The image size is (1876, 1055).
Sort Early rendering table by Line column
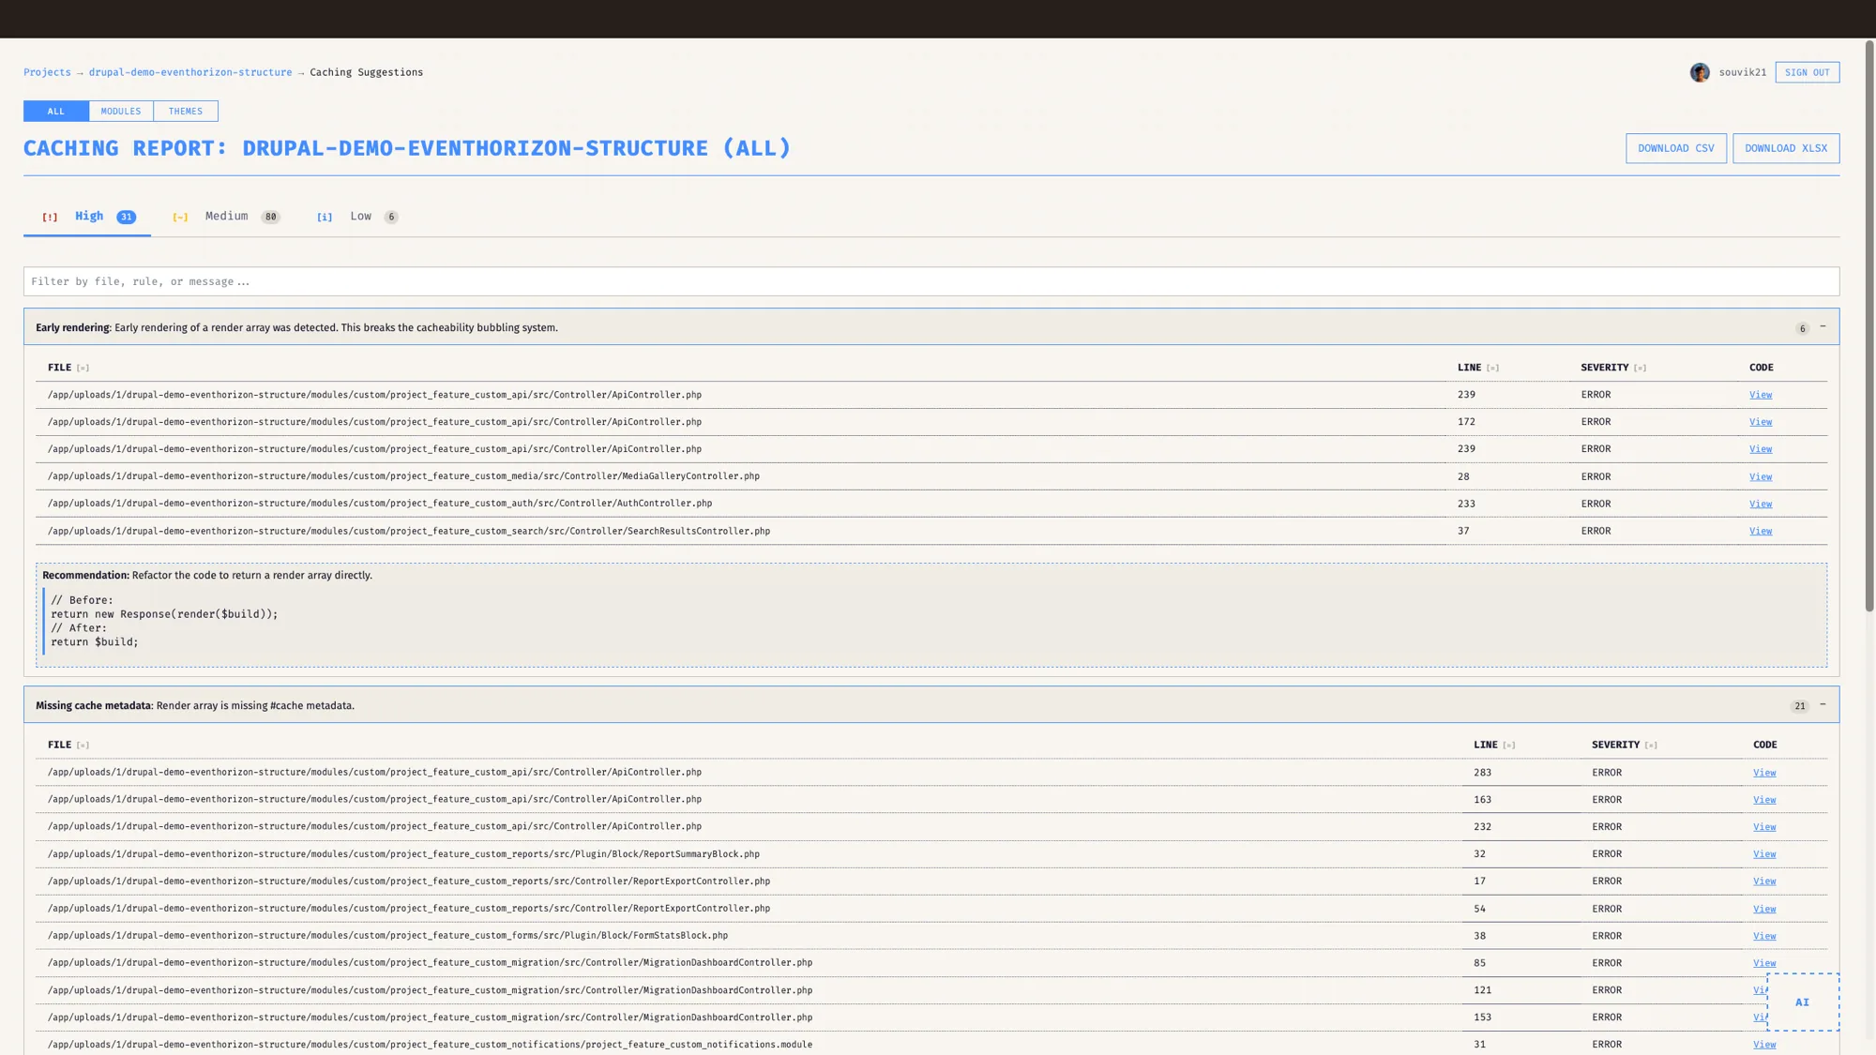(1478, 368)
